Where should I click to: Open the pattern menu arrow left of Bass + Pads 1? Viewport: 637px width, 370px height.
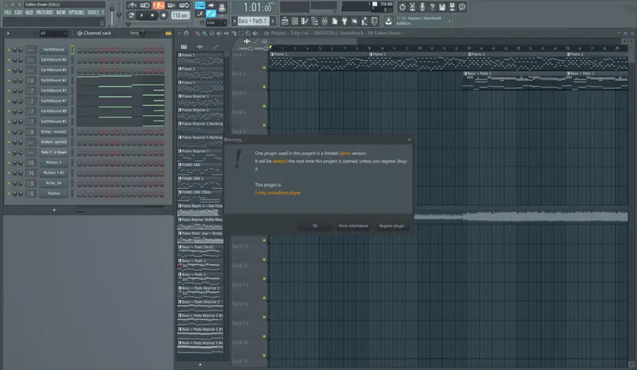pyautogui.click(x=235, y=21)
